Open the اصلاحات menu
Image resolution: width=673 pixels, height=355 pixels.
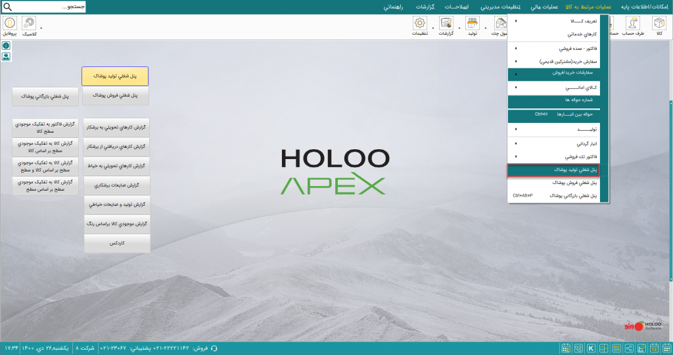click(x=456, y=7)
